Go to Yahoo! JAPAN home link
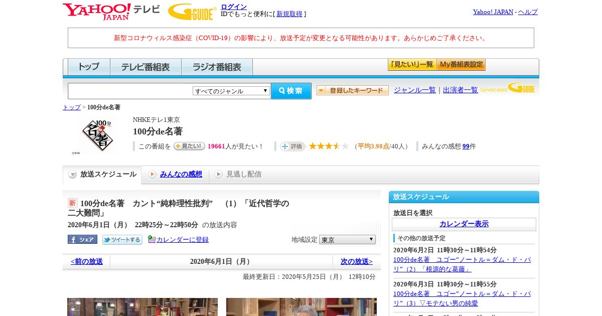Viewport: 602px width, 316px height. 493,12
